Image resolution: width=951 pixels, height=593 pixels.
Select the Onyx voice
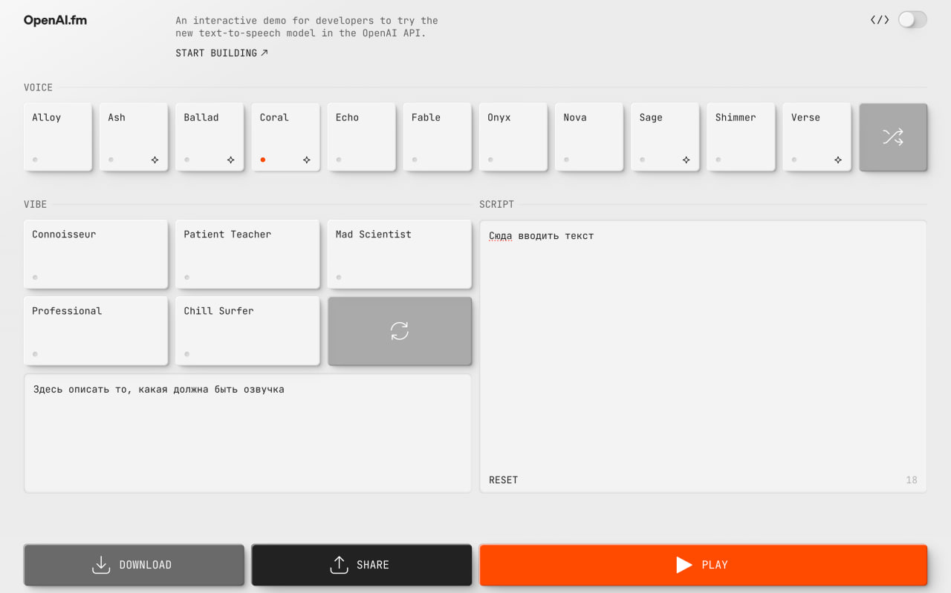[x=513, y=137]
